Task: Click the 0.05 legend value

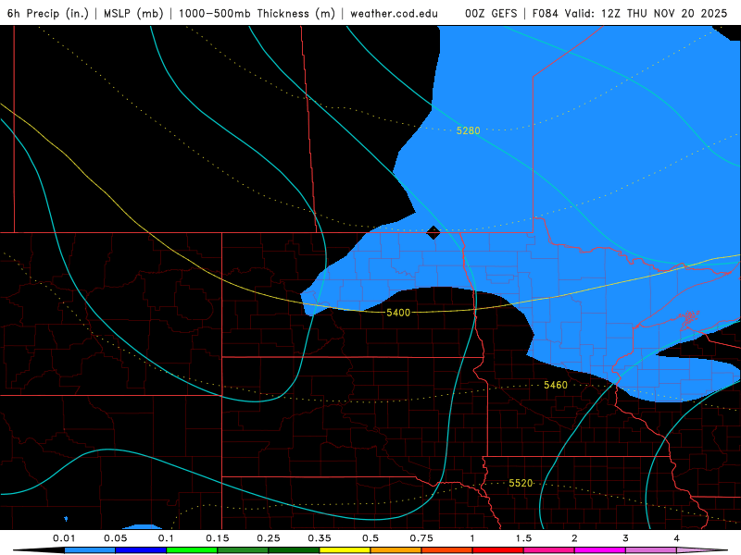Action: (115, 538)
